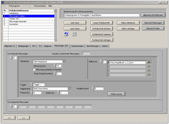The image size is (169, 124).
Task: Switch to the Hybrid tab
Action: [105, 46]
